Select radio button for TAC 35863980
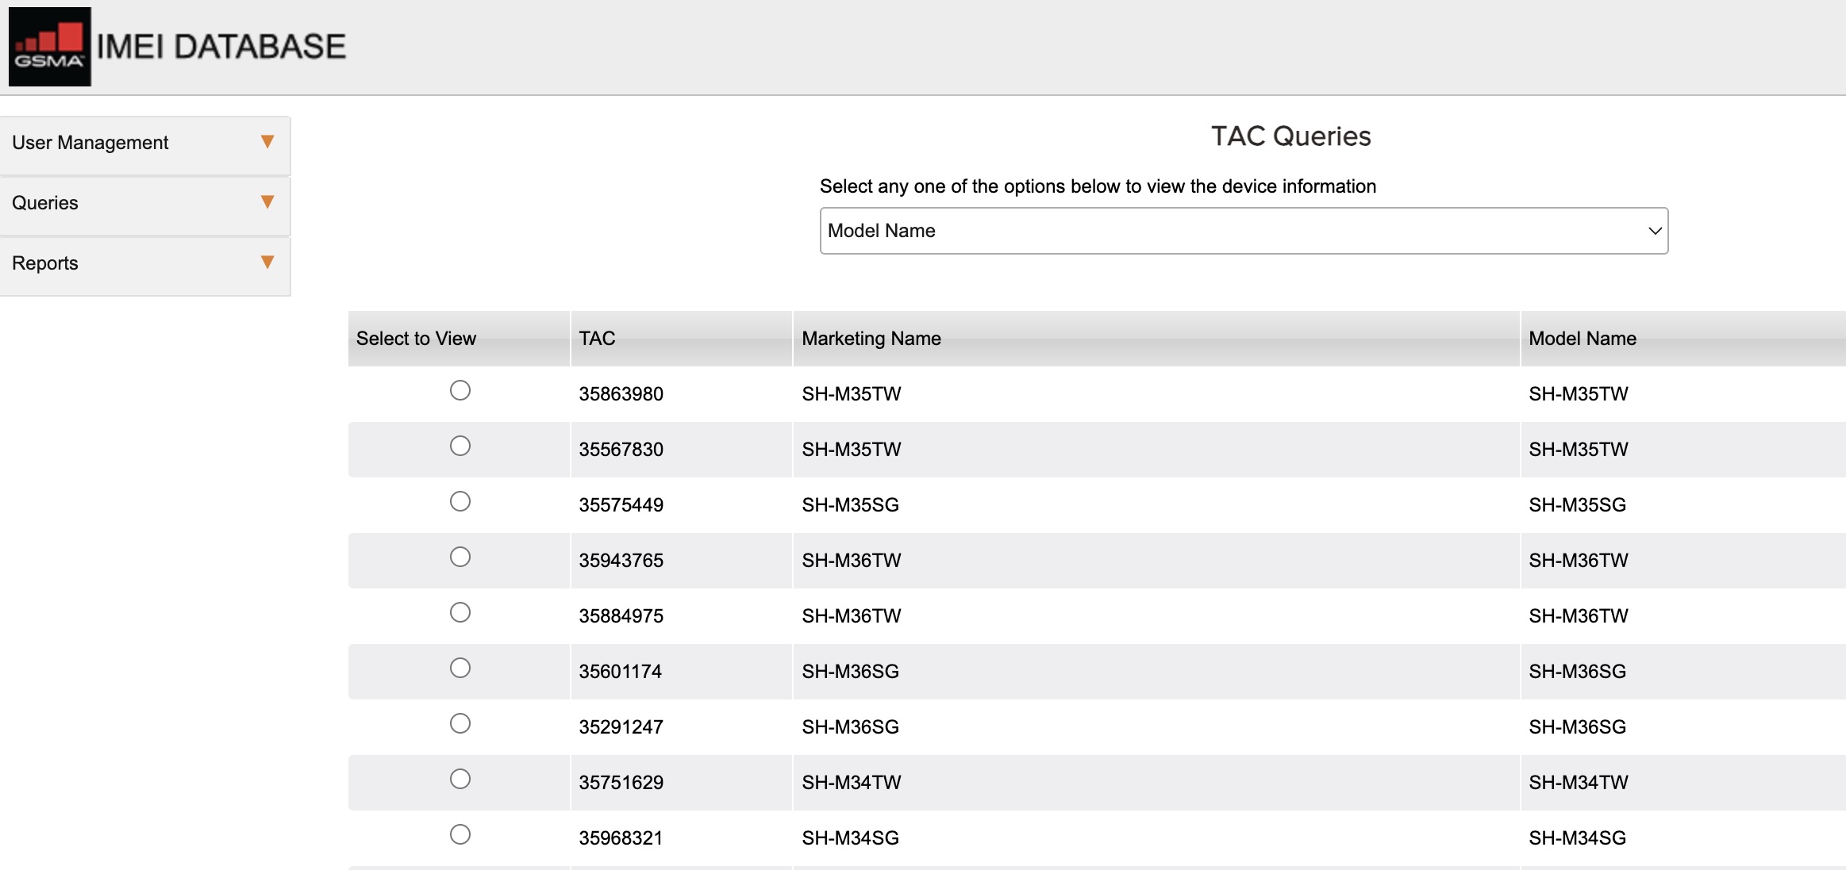Screen dimensions: 1846x870 [x=460, y=390]
